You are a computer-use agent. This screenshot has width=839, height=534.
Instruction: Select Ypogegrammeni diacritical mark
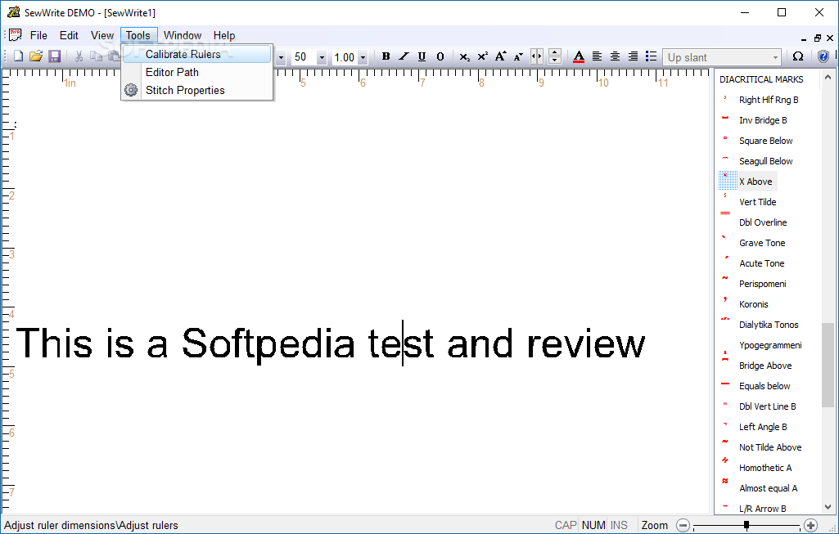pos(770,345)
